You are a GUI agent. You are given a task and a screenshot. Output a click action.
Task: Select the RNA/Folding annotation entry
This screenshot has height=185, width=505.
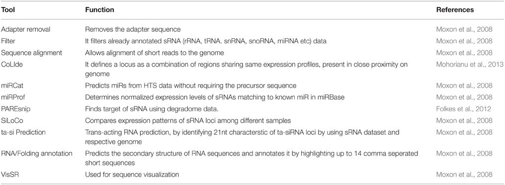(36, 153)
